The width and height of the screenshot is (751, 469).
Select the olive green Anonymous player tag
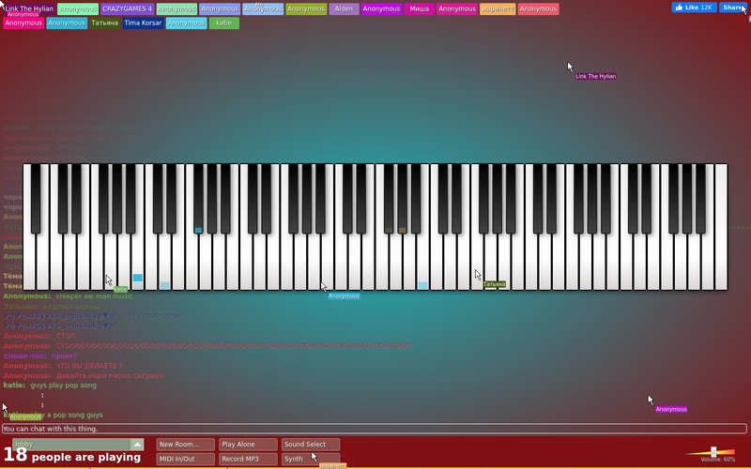coord(306,8)
